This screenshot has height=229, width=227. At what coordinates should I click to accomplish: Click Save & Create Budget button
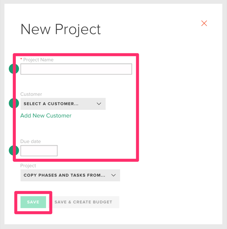point(84,202)
